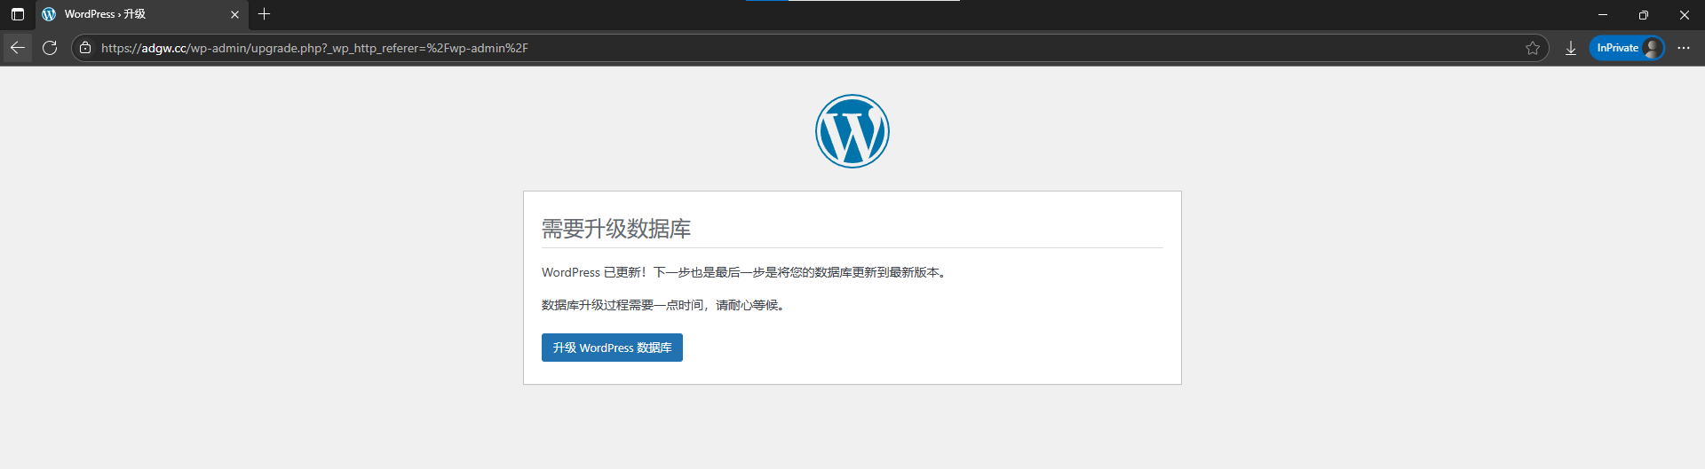Open a new tab with plus button
The image size is (1705, 469).
coord(264,14)
